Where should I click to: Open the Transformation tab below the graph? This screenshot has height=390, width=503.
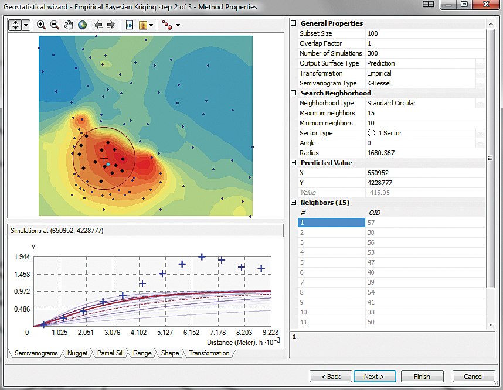(209, 353)
